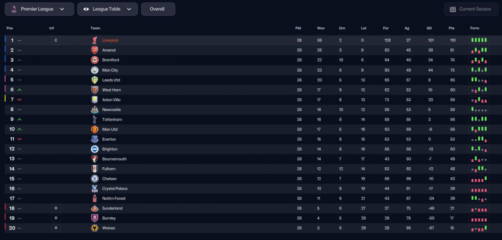This screenshot has width=502, height=240.
Task: Click the Fulham club crest
Action: coord(95,169)
